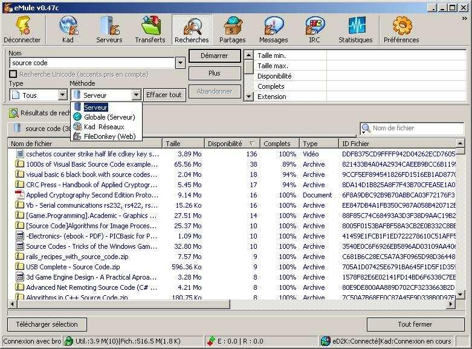This screenshot has height=349, width=472.
Task: Click the toolbar overflow chevron
Action: point(465,19)
